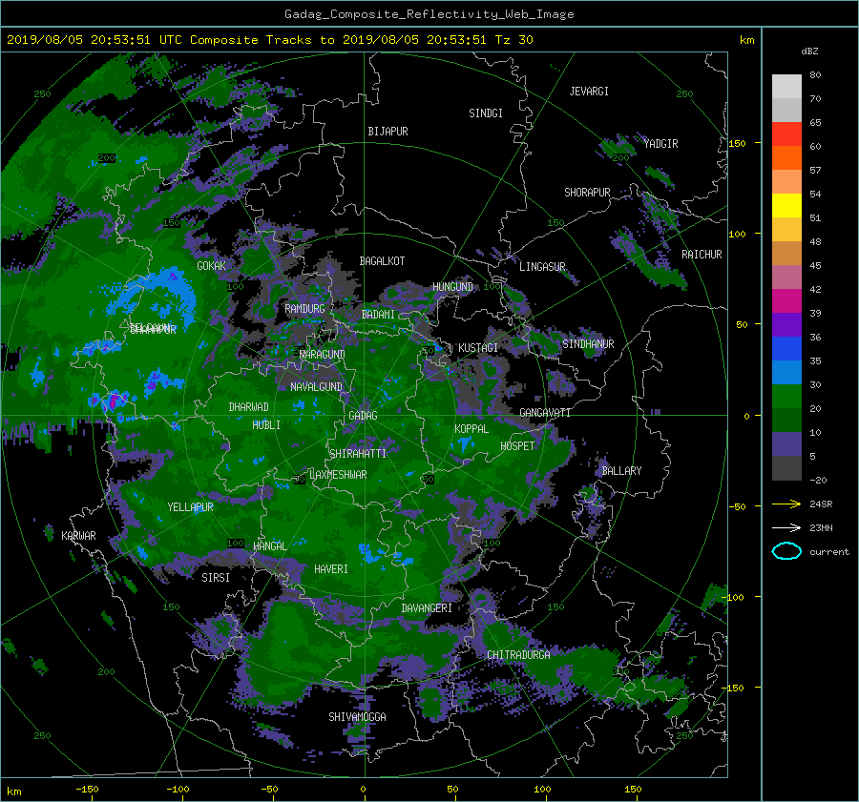Click the NARAGUND city label

pos(323,354)
